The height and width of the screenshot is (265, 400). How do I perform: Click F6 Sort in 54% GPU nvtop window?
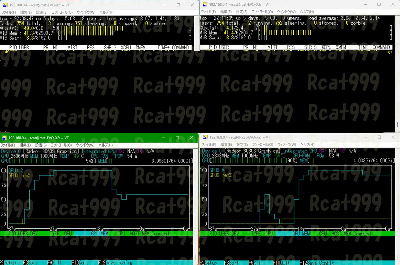coord(30,263)
